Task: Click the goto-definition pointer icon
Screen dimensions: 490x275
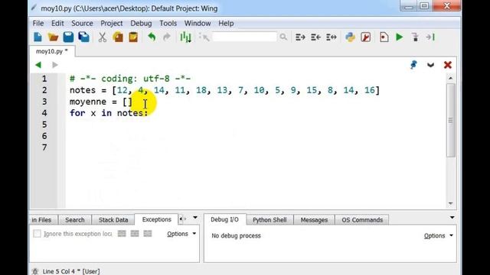Action: click(x=204, y=37)
